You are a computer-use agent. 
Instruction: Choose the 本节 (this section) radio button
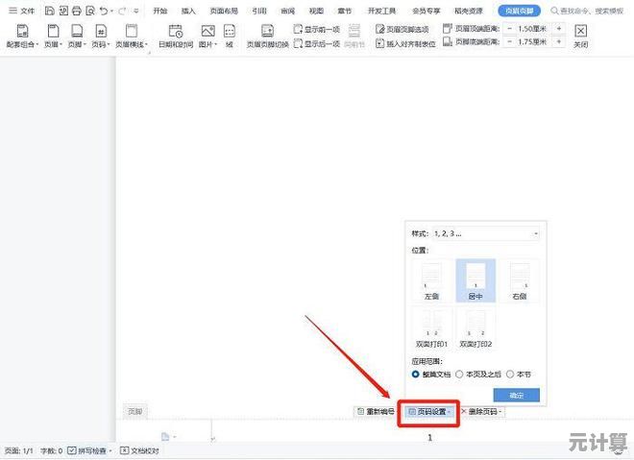point(511,375)
